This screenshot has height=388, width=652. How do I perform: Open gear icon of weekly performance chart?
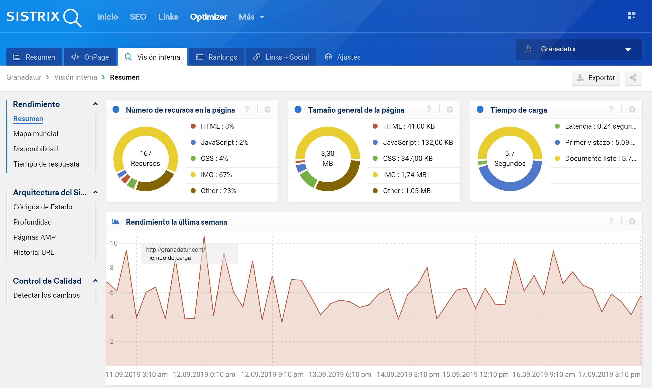click(632, 222)
